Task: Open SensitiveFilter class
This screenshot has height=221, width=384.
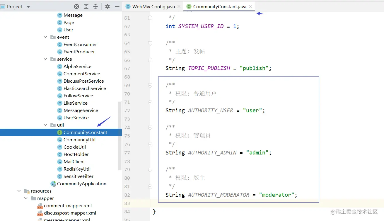Action: point(78,176)
